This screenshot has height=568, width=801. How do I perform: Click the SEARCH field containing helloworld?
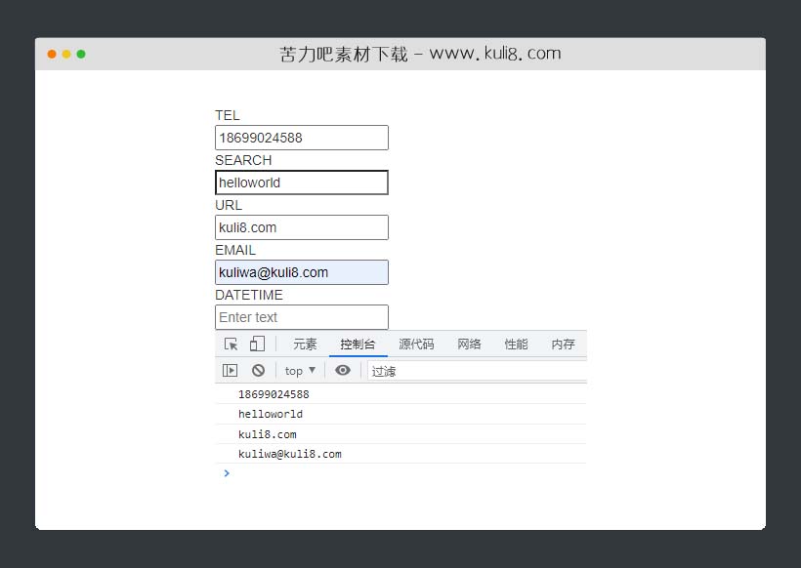(301, 182)
